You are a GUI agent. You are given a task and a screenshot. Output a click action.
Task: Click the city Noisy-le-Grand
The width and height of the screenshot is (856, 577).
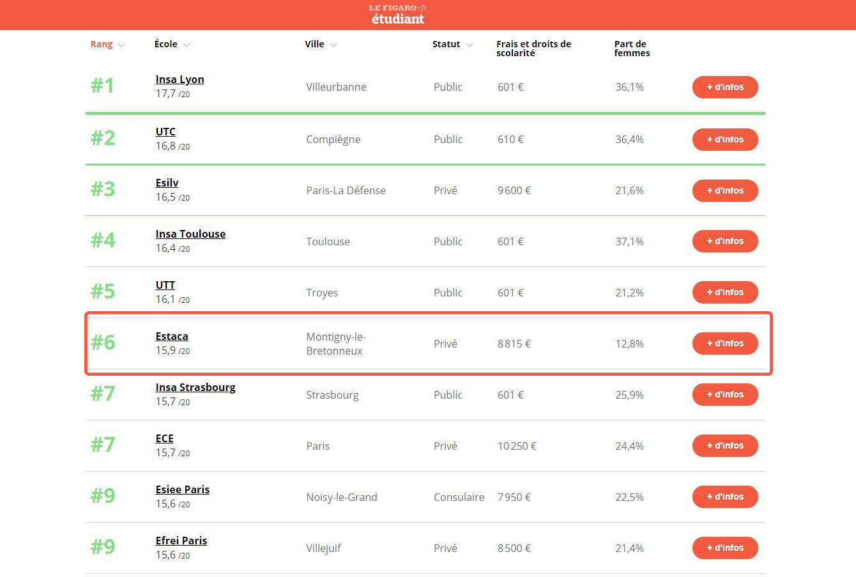click(x=342, y=497)
